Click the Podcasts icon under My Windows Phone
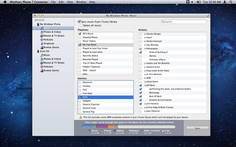This screenshot has width=236, height=147. tap(42, 40)
